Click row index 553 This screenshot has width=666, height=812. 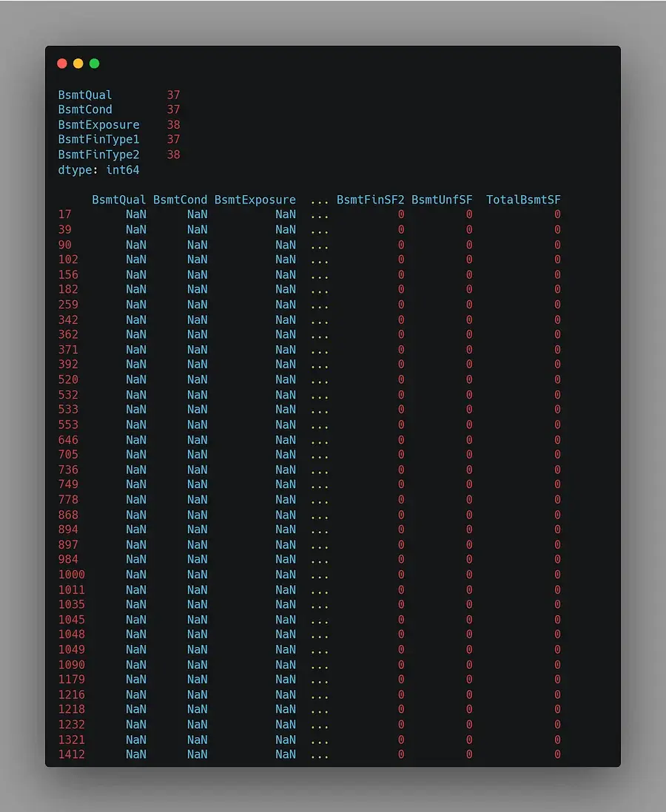click(x=68, y=424)
